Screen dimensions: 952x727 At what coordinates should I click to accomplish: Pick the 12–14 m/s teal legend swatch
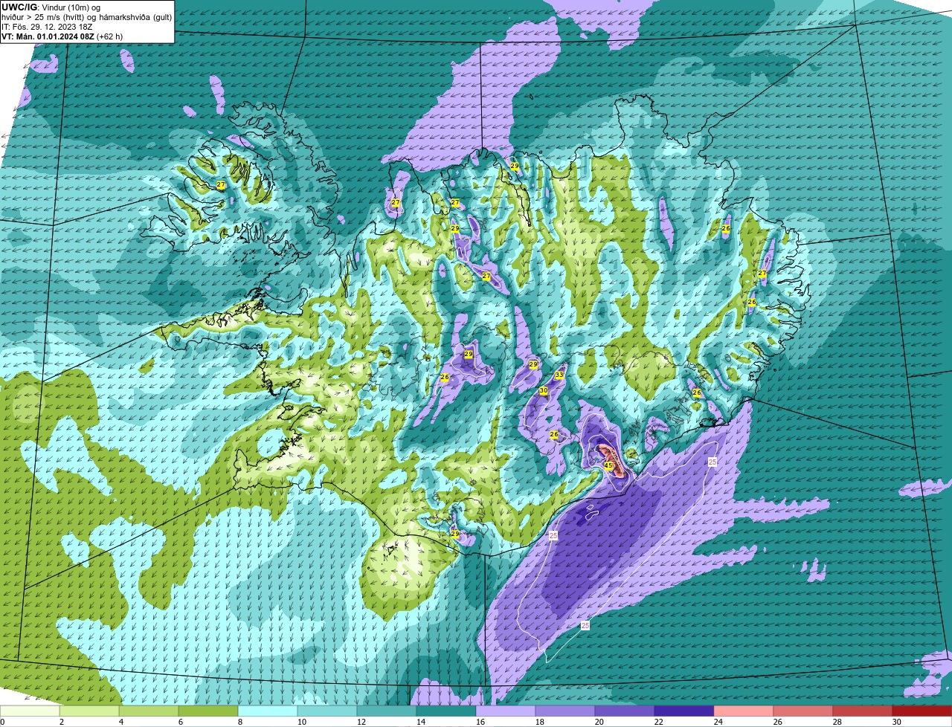point(387,711)
